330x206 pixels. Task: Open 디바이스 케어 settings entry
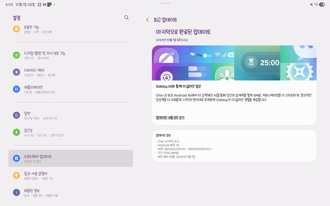[71, 72]
